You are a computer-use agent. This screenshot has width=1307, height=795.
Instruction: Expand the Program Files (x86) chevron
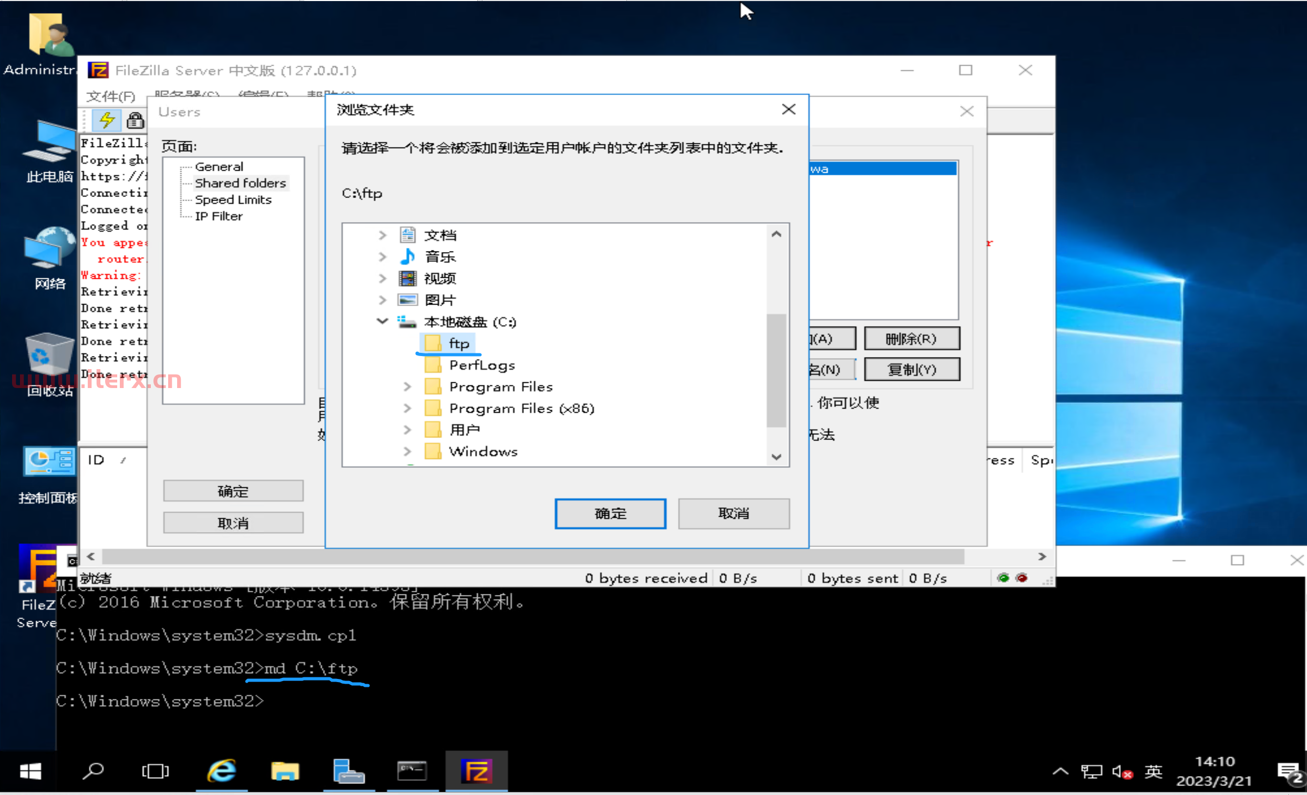coord(407,409)
